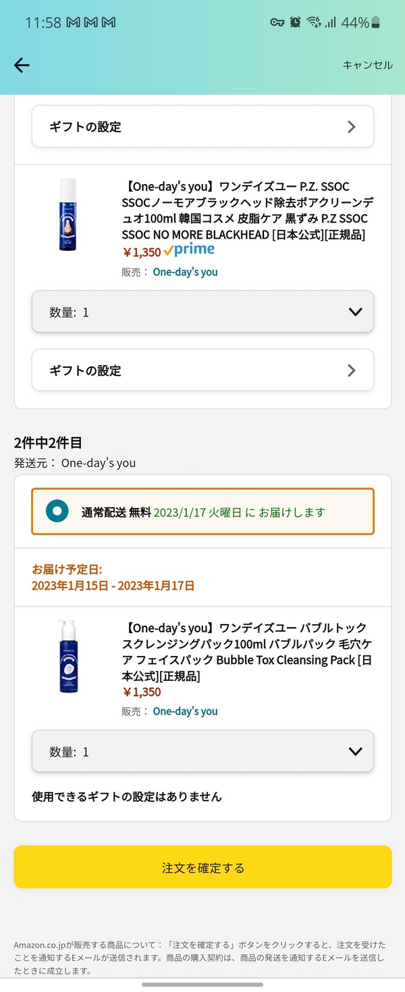Tap the blackhead remover product thumbnail

(x=67, y=216)
